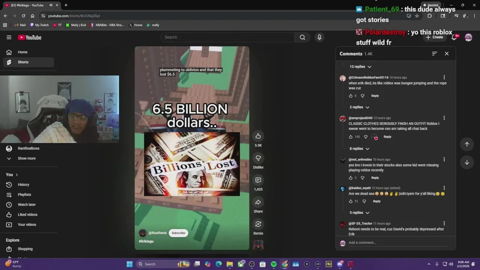Start voice search with microphone icon
Screen dimensions: 480x270
tap(319, 37)
